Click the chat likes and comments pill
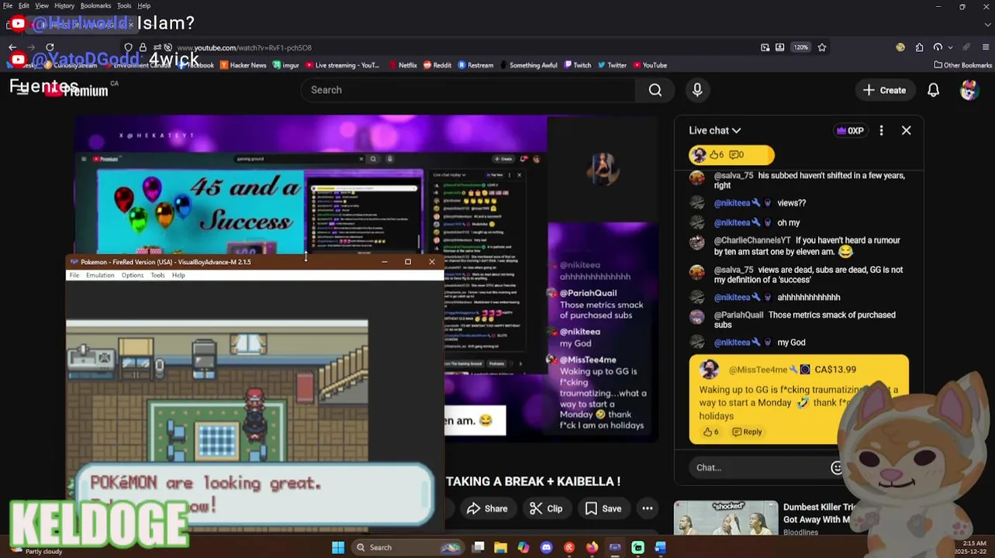 [x=731, y=155]
